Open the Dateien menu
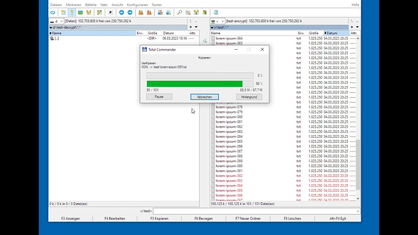The image size is (418, 235). point(56,5)
